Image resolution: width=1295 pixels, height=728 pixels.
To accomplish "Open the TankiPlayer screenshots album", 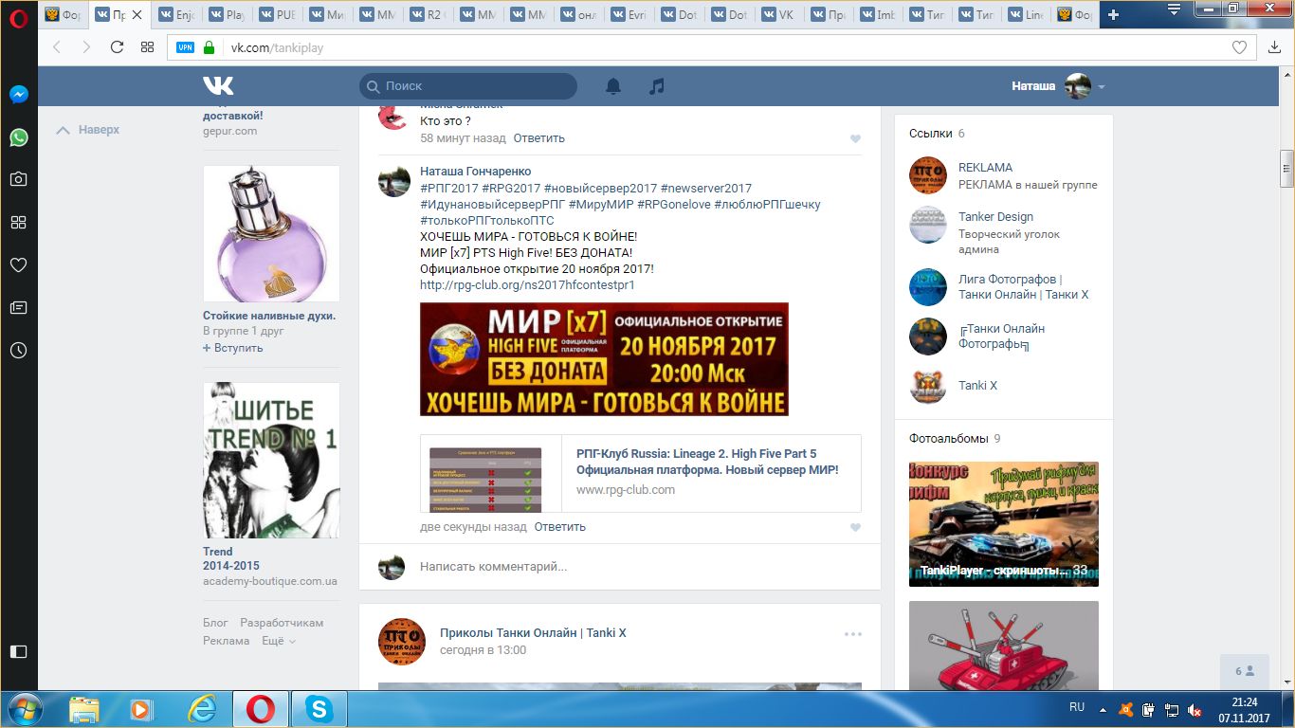I will (x=1004, y=524).
